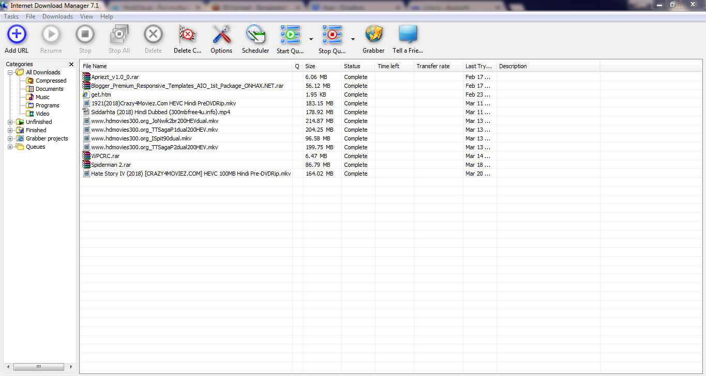Image resolution: width=706 pixels, height=376 pixels.
Task: Sort by the Last Try column header
Action: point(480,66)
